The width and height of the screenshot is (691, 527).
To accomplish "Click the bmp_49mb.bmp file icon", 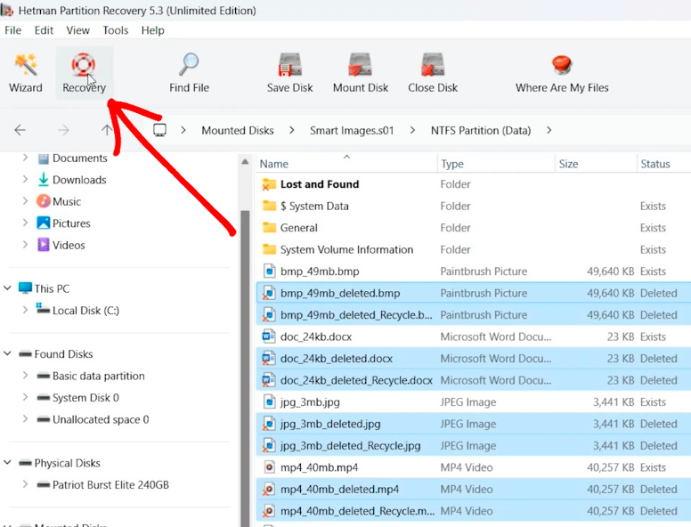I will point(269,271).
